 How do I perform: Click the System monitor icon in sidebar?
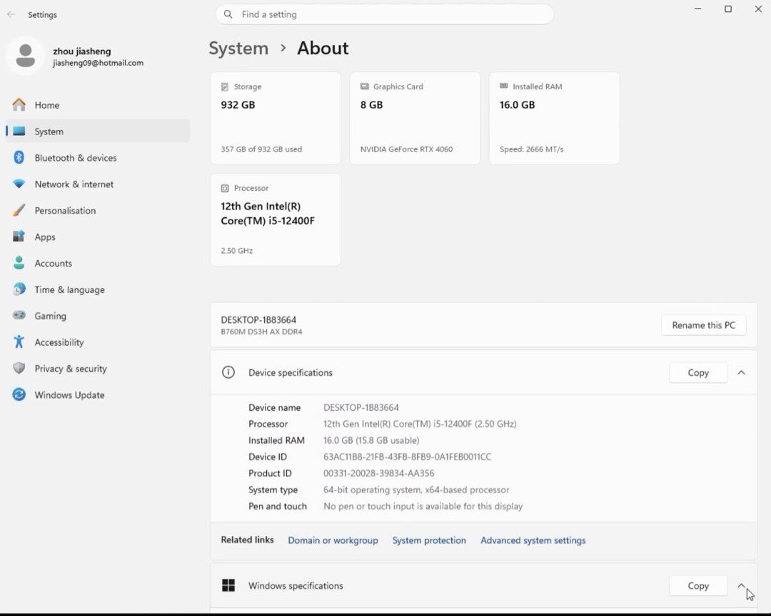point(19,131)
